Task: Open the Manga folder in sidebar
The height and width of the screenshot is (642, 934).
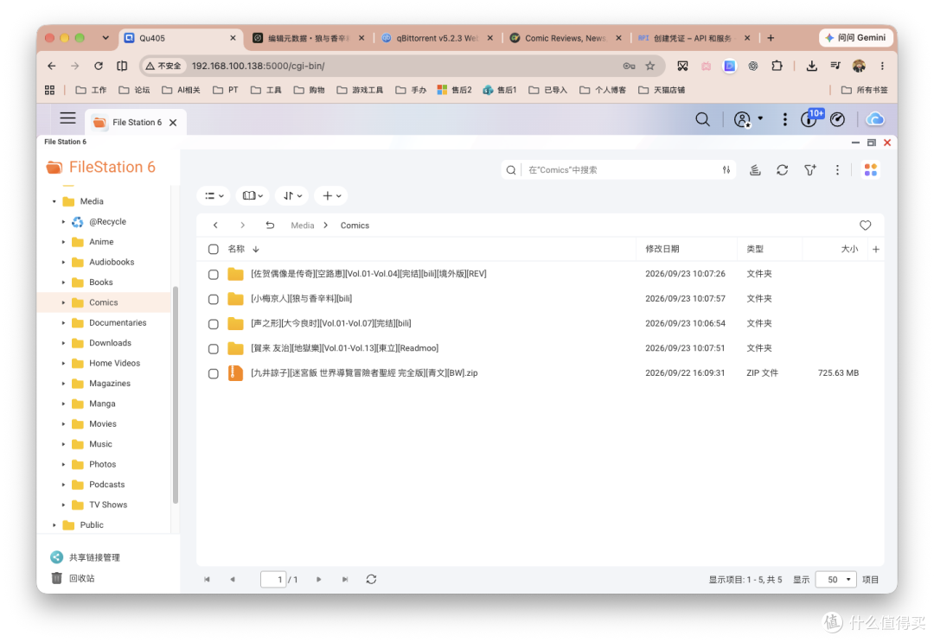Action: coord(102,404)
